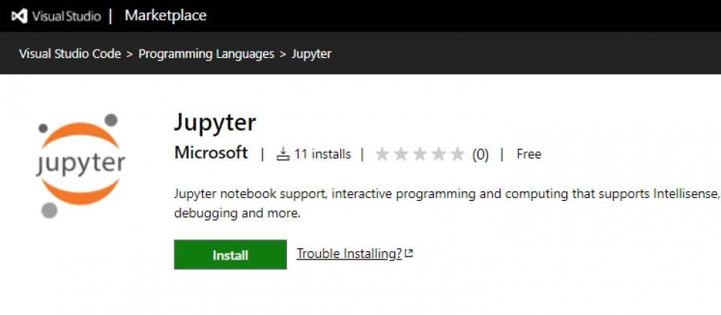The width and height of the screenshot is (721, 315).
Task: Click the Jupyter notebook support description text
Action: 446,203
